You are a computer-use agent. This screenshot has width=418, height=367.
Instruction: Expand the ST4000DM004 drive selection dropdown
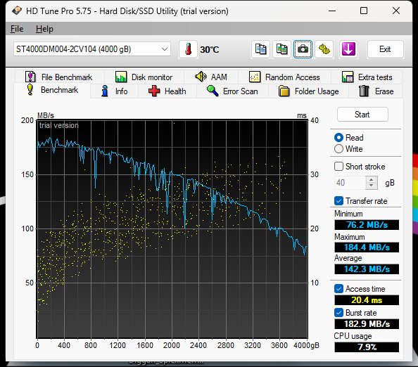(92, 49)
